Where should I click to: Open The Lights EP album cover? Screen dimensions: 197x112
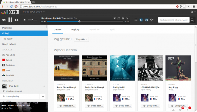122,68
